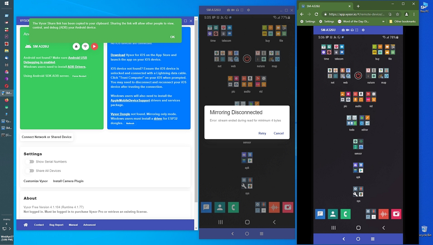Screen dimensions: 433x245
Task: Open Bug Report in Vysor footer
Action: (x=56, y=225)
